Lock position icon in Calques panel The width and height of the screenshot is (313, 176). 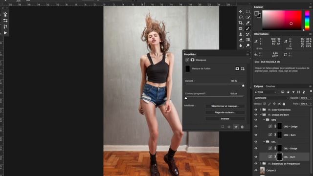click(274, 104)
